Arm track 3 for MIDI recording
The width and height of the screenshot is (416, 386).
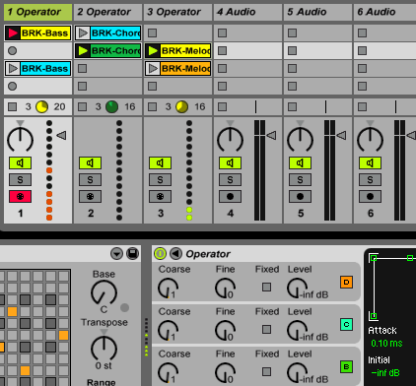point(160,196)
